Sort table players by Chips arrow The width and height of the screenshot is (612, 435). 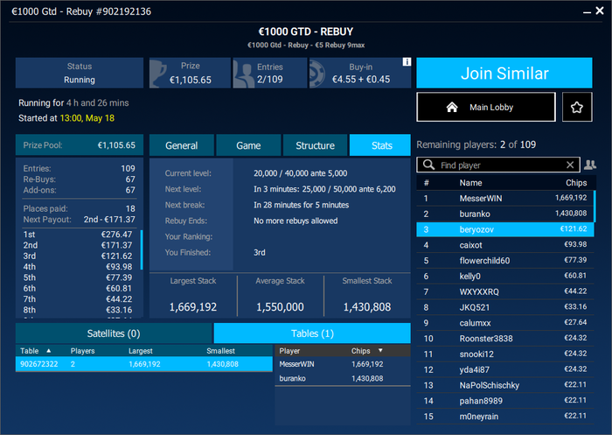tap(380, 351)
